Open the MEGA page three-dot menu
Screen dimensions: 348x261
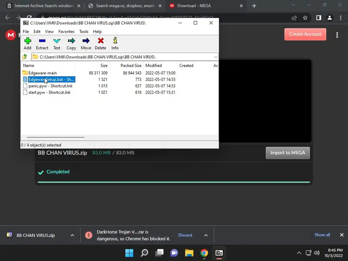coord(337,35)
